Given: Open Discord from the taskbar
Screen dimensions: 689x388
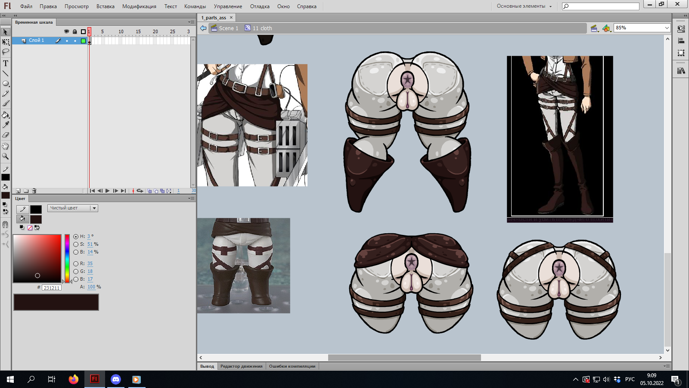Looking at the screenshot, I should coord(115,379).
